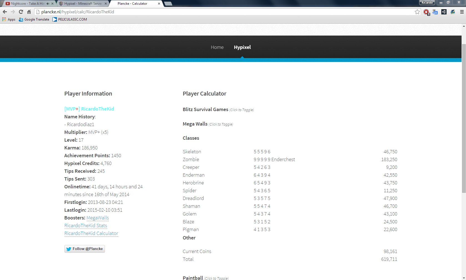Click the page info icon in address bar
This screenshot has height=280, width=466.
coord(38,12)
